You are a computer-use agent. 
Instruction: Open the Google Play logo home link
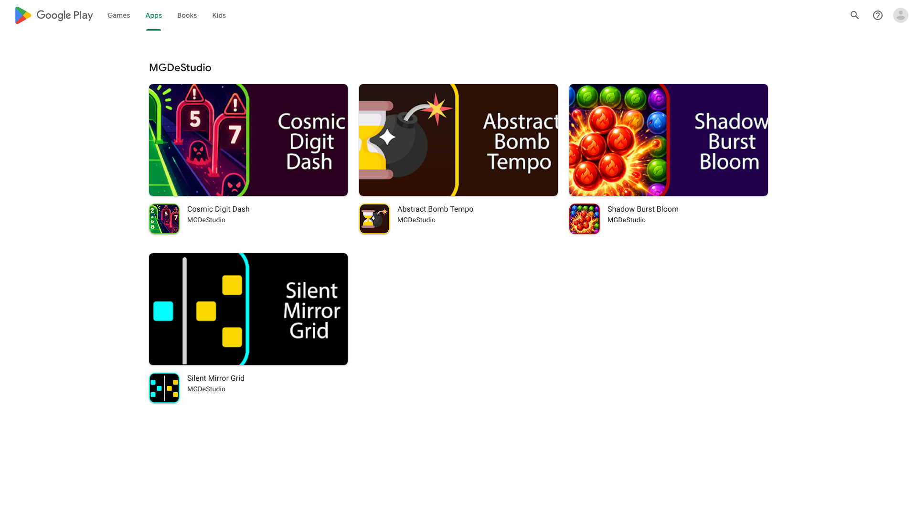point(53,15)
